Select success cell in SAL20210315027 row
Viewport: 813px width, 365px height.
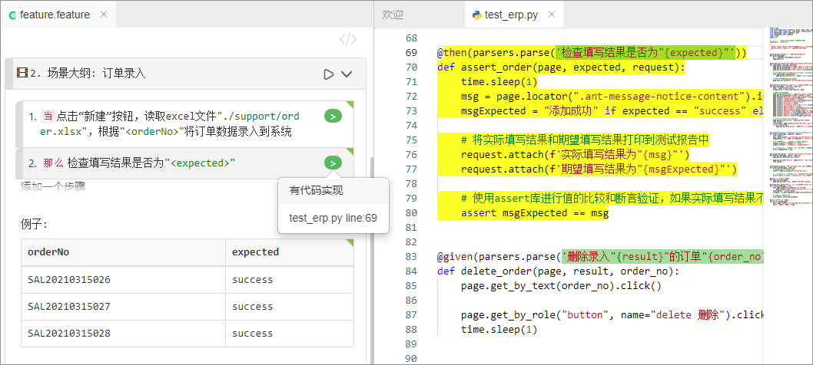(x=290, y=307)
